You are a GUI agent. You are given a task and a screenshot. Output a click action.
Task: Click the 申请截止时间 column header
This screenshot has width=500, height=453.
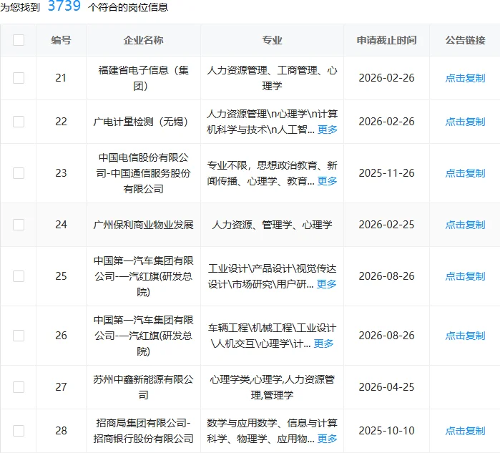click(386, 40)
